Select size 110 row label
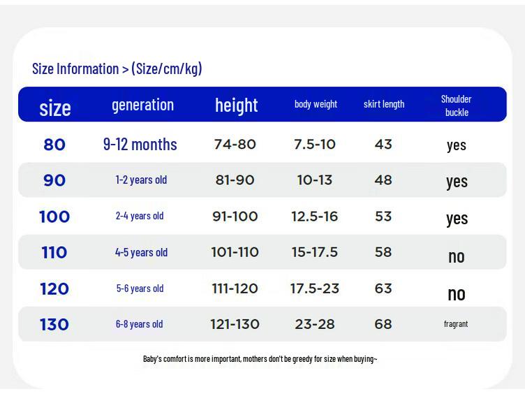 pos(54,252)
